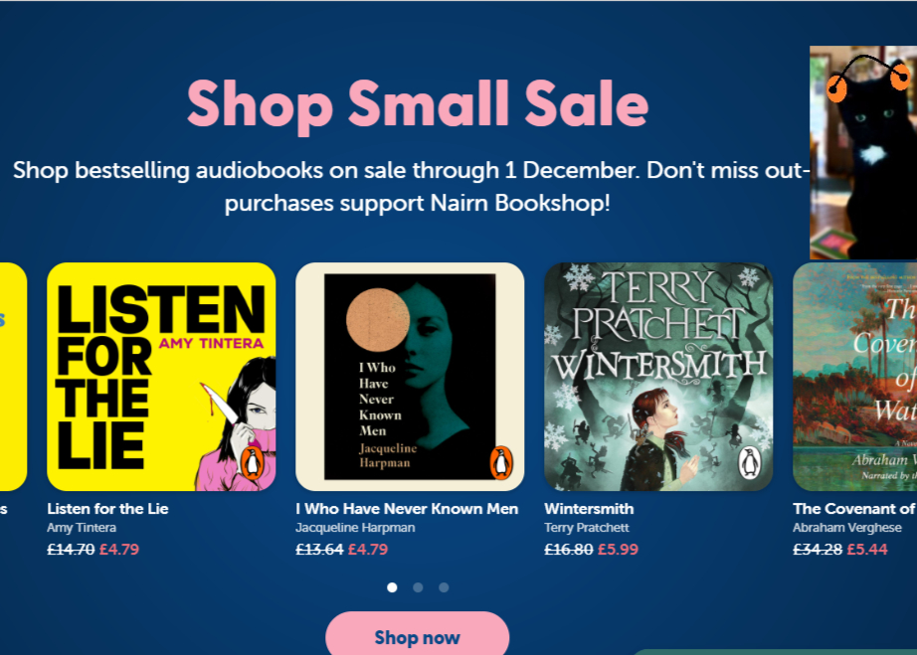This screenshot has width=917, height=655.
Task: View author Amy Tintera's page
Action: [x=82, y=528]
